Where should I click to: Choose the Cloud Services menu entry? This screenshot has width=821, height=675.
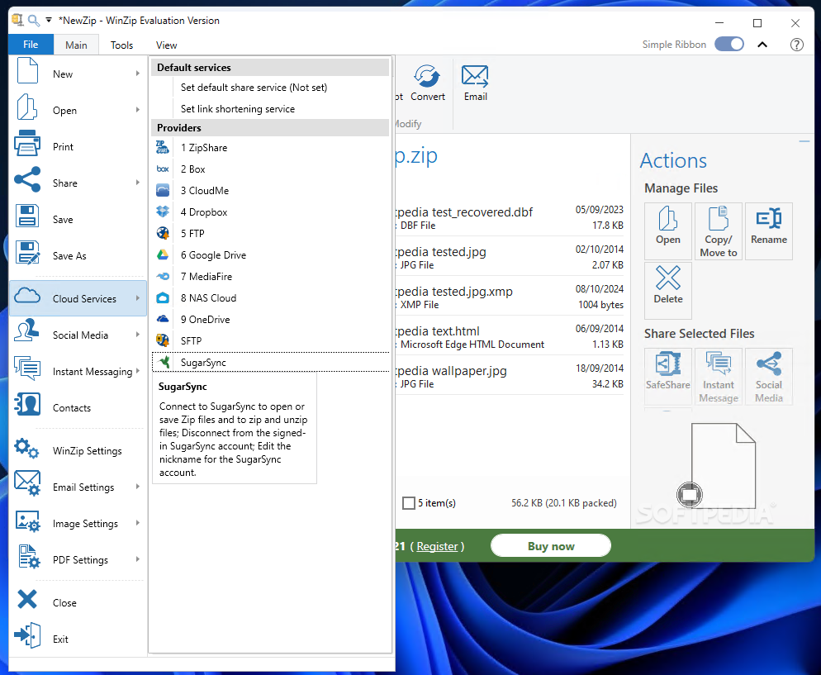click(78, 298)
